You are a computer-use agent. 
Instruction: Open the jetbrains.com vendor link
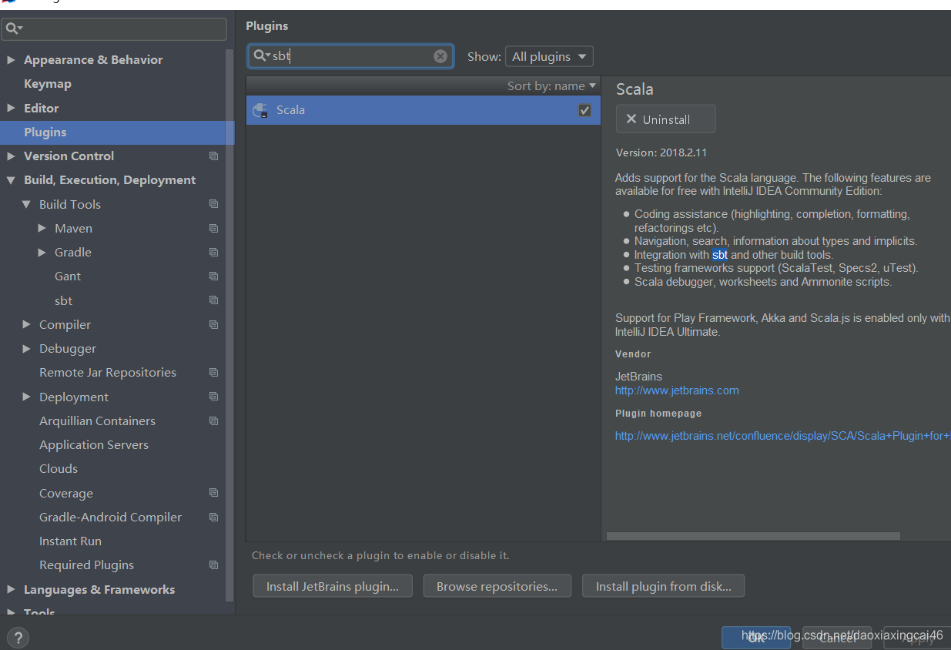[x=677, y=390]
